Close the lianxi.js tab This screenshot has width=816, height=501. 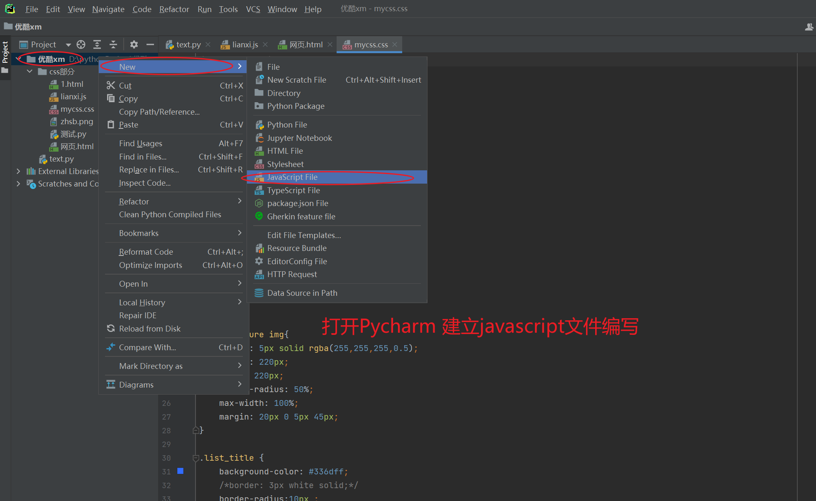point(265,44)
